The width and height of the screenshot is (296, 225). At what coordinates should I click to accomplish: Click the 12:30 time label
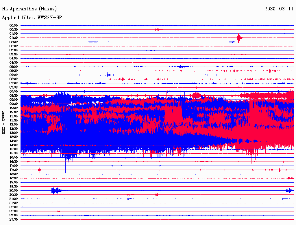14,129
